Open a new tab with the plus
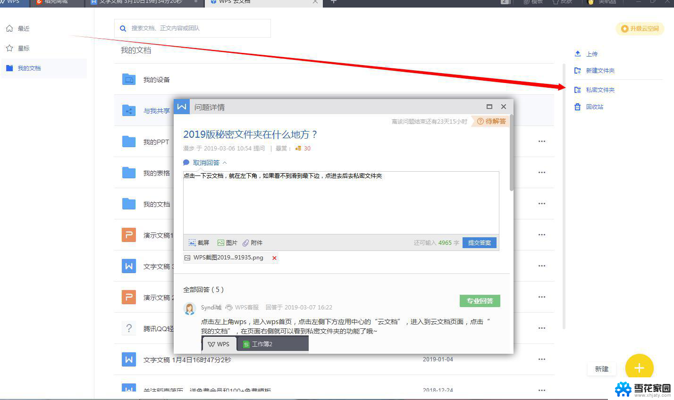The image size is (674, 400). pyautogui.click(x=334, y=2)
